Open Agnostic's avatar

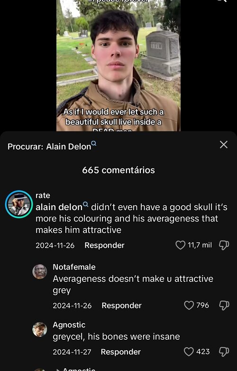click(40, 329)
